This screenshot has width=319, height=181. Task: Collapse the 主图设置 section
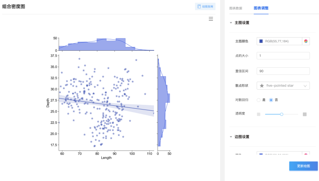231,22
